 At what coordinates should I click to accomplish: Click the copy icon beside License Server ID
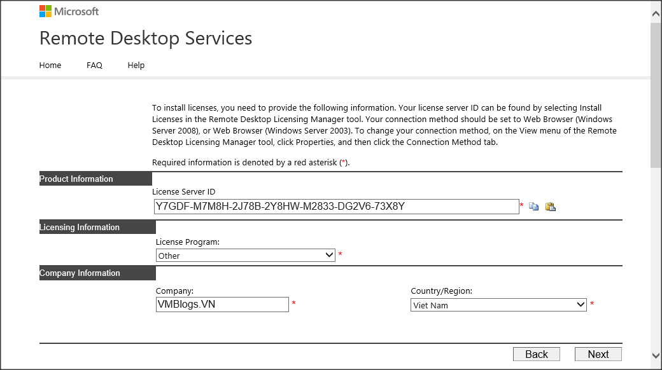coord(534,207)
